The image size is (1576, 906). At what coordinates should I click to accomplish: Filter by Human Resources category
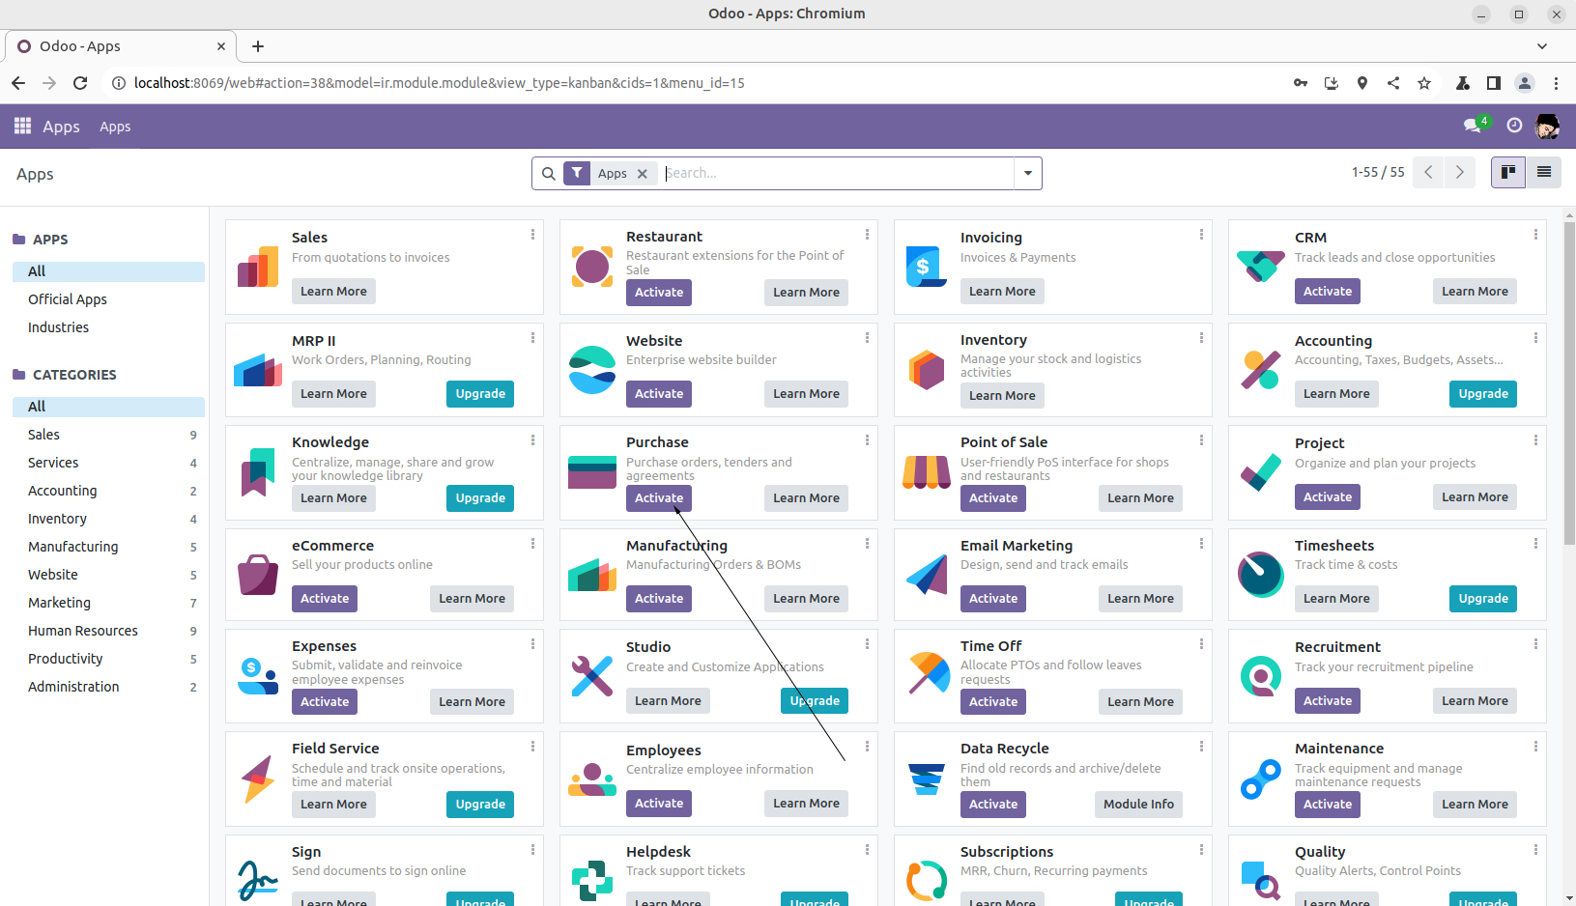pyautogui.click(x=83, y=631)
